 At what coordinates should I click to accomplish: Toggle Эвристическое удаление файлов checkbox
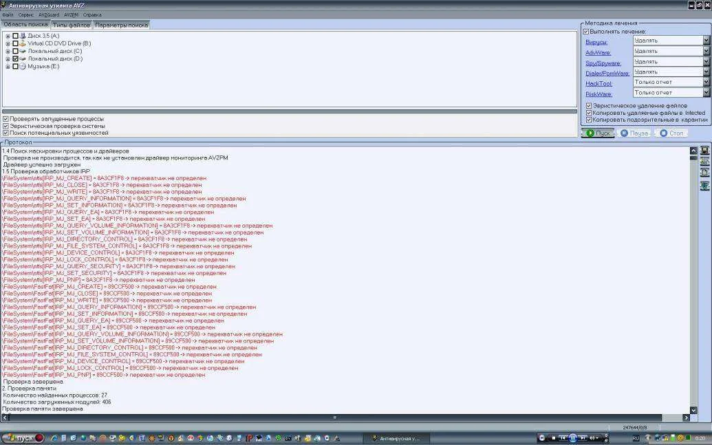tap(589, 106)
